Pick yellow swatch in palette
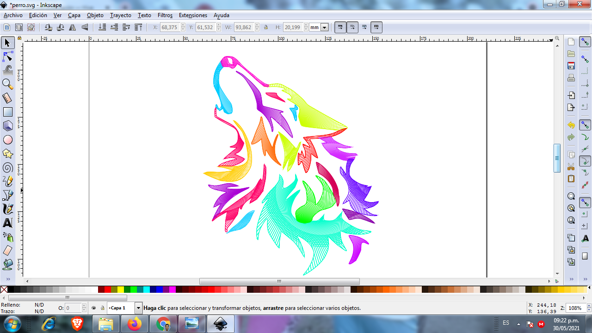 [121, 290]
